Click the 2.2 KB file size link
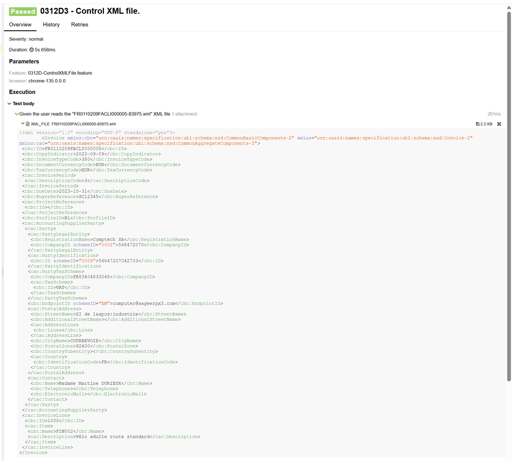 (x=486, y=124)
